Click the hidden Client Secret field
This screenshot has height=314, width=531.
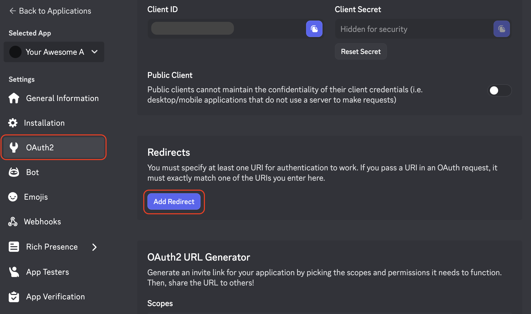[413, 29]
